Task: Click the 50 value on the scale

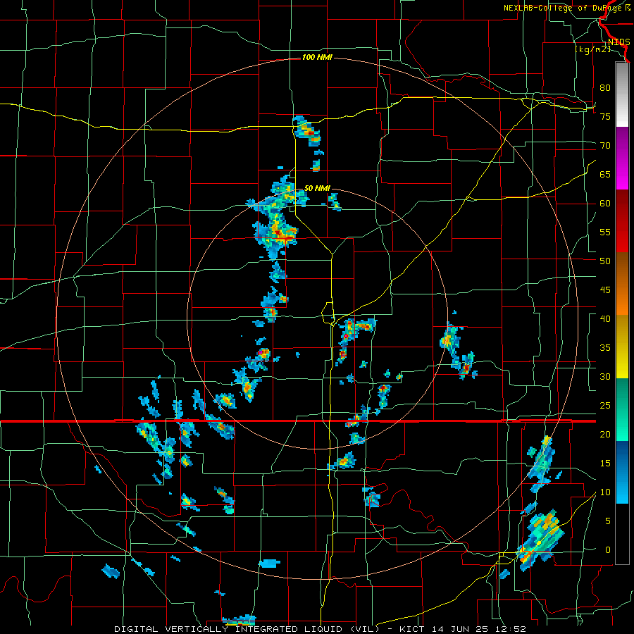Action: coord(605,261)
